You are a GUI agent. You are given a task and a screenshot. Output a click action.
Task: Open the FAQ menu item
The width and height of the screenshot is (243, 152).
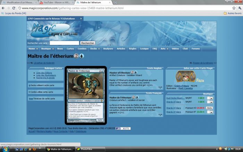coord(155,49)
